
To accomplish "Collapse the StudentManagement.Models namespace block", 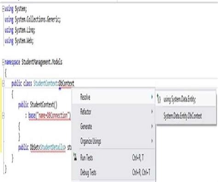I will pos(3,62).
